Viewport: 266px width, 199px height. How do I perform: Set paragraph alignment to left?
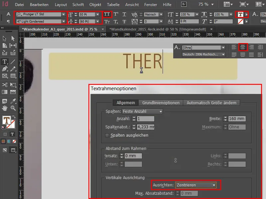234,47
